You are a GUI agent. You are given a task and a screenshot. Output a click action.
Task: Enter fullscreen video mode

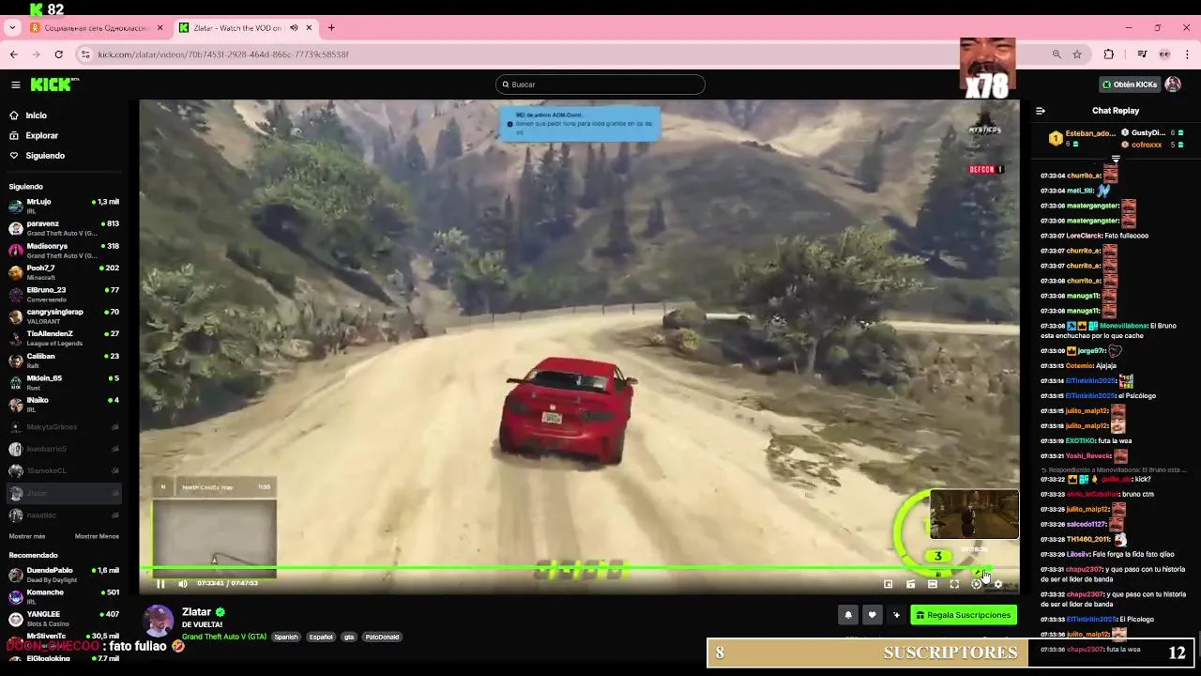pyautogui.click(x=954, y=584)
